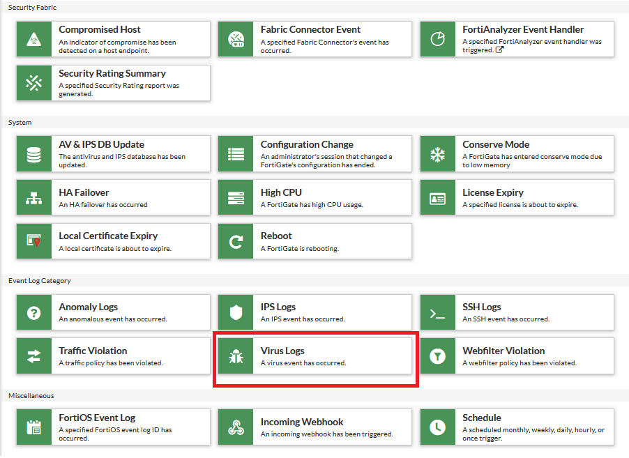Viewport: 629px width, 458px height.
Task: Click the Reboot circular arrow icon
Action: 236,241
